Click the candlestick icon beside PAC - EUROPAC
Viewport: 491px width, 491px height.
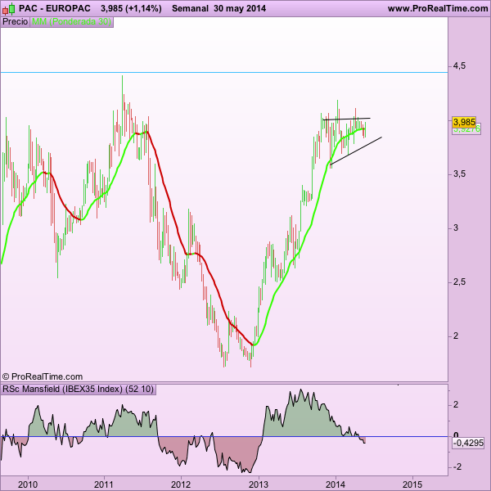click(9, 9)
